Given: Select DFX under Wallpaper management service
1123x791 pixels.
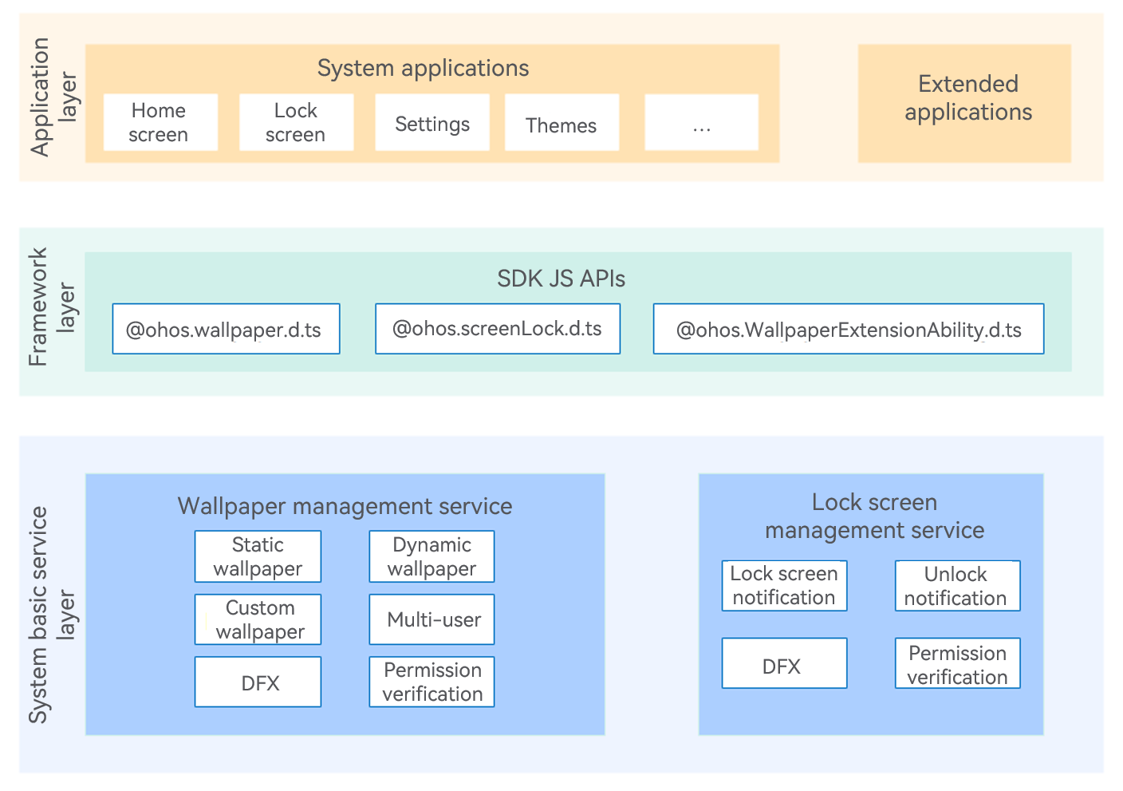Looking at the screenshot, I should pos(258,682).
